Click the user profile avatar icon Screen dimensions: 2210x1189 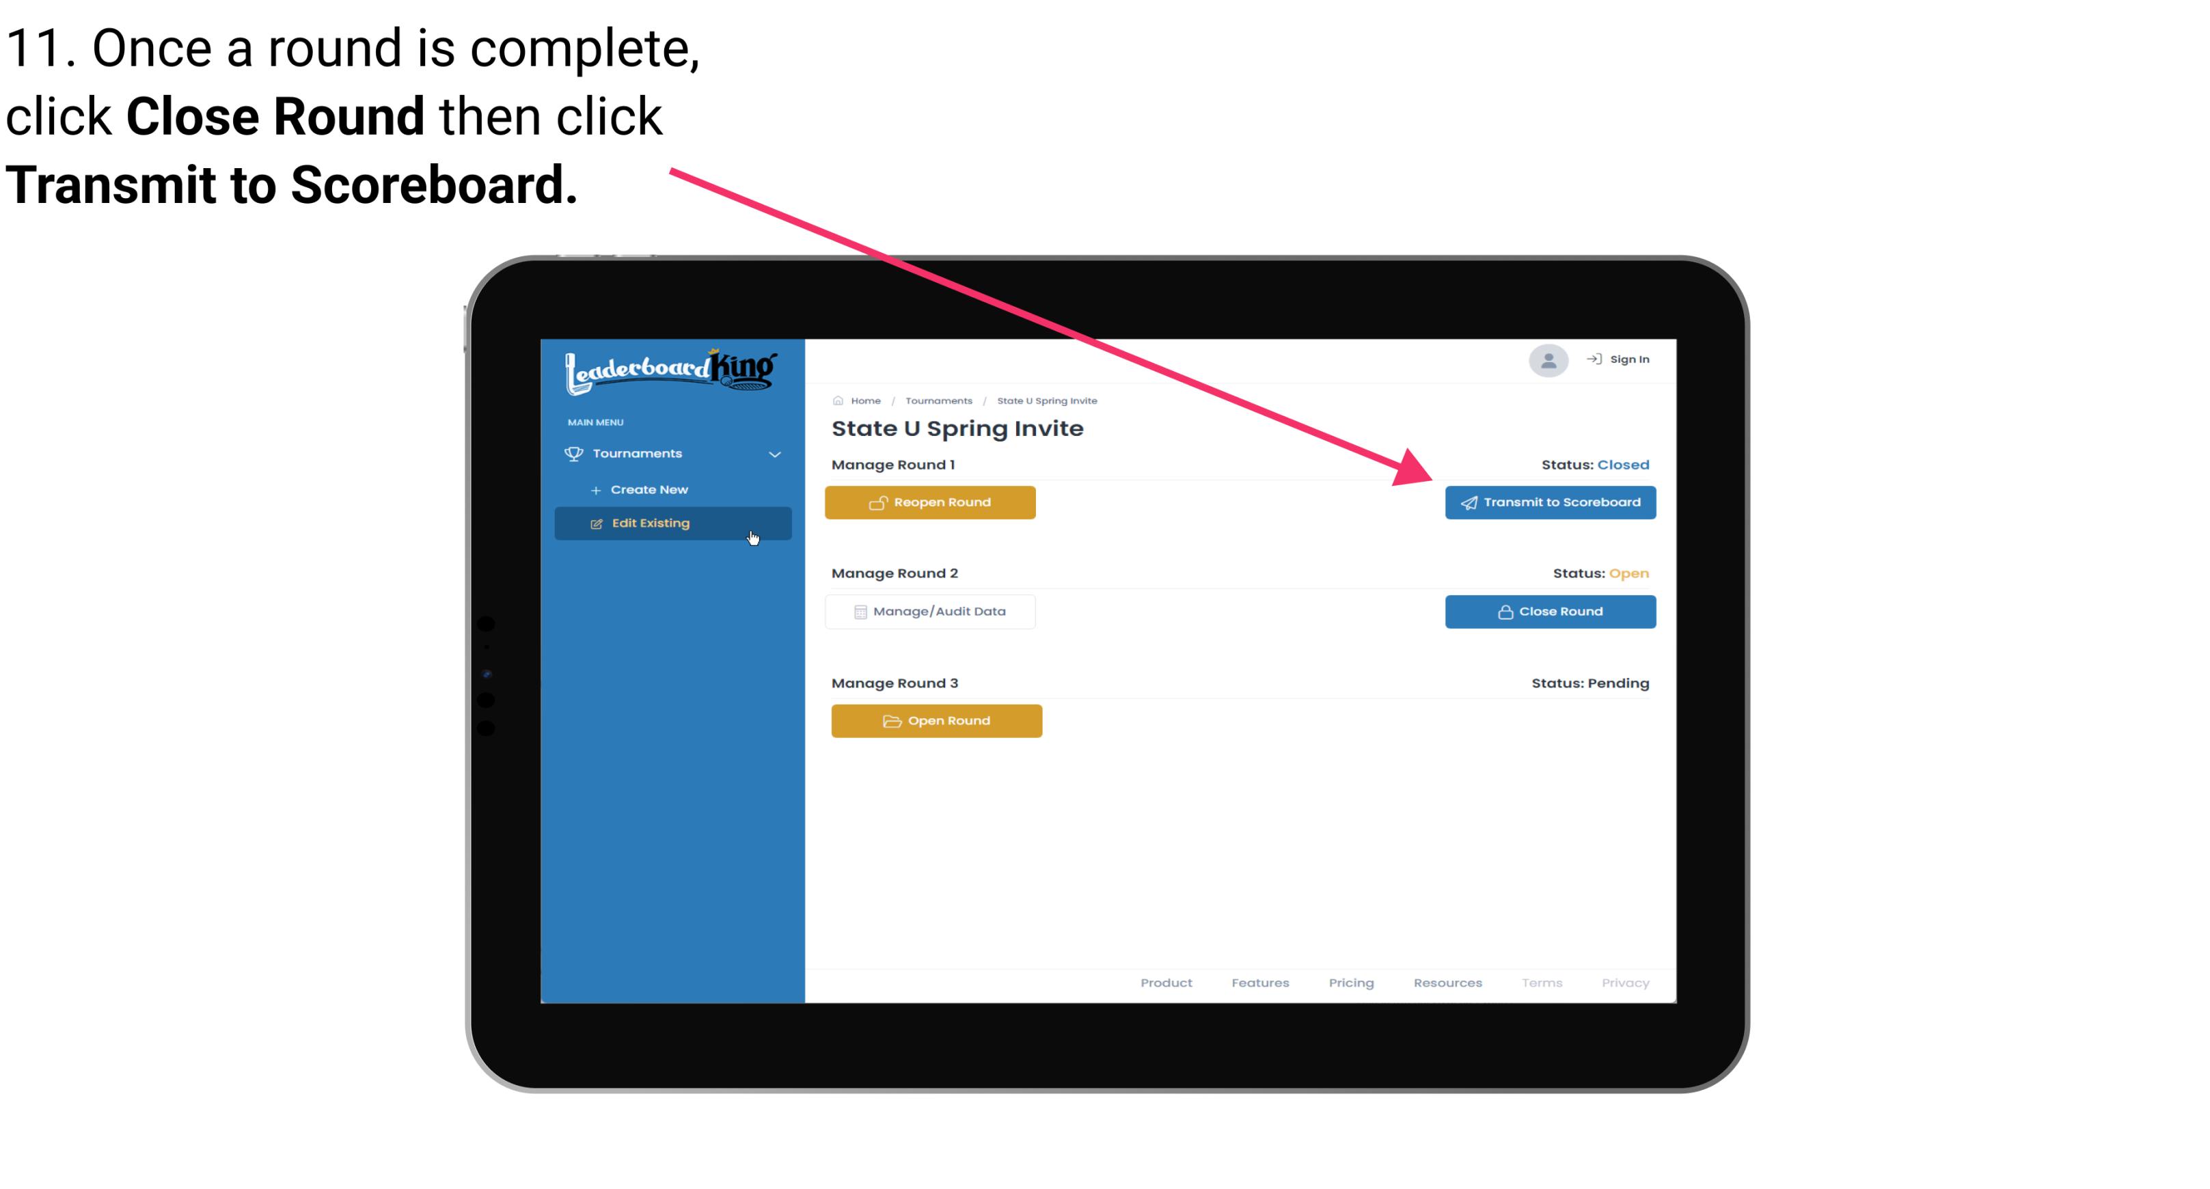1547,360
